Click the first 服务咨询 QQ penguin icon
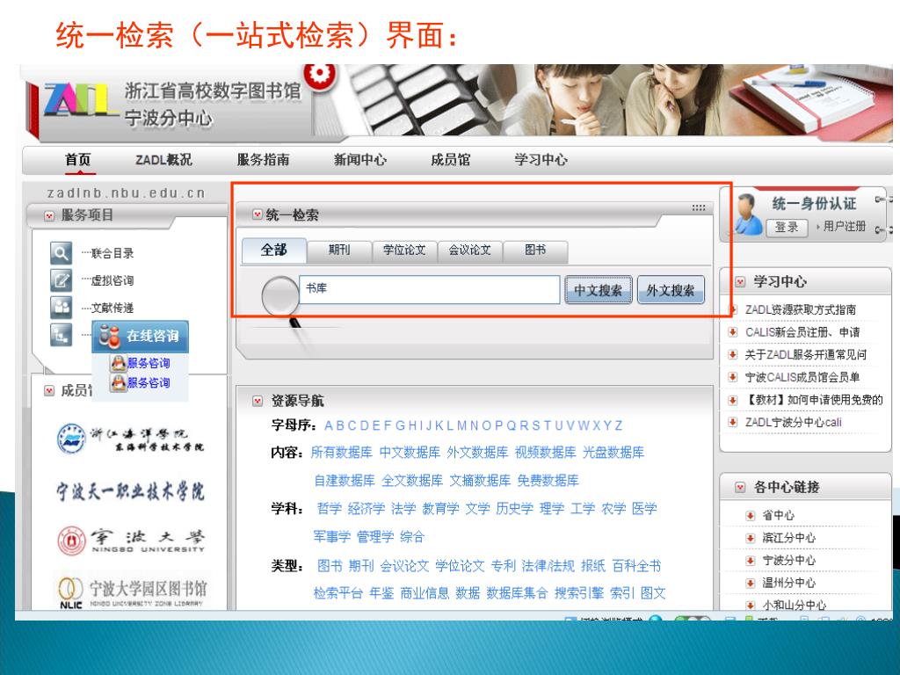The image size is (900, 675). (118, 363)
